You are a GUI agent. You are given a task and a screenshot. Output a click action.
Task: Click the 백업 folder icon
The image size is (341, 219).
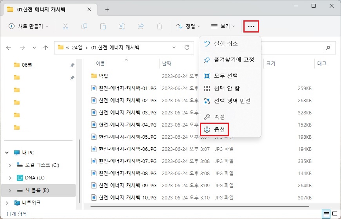[x=94, y=76]
